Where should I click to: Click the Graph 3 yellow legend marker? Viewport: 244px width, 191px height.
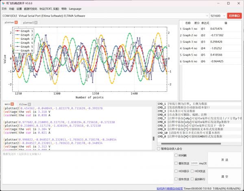coord(17,39)
